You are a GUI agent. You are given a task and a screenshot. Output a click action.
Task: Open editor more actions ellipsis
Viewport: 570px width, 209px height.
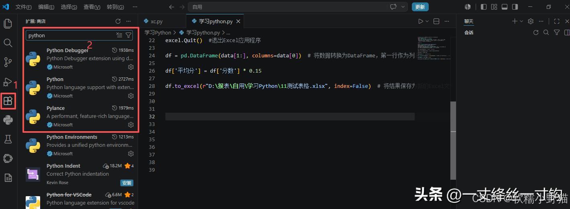click(x=447, y=21)
